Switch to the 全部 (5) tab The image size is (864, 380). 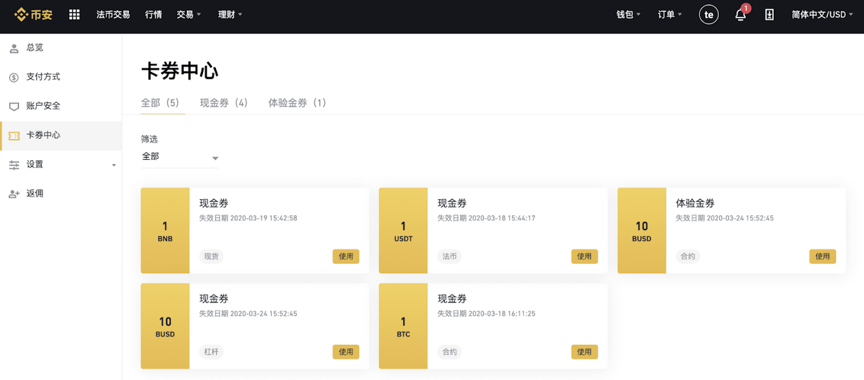[x=160, y=103]
